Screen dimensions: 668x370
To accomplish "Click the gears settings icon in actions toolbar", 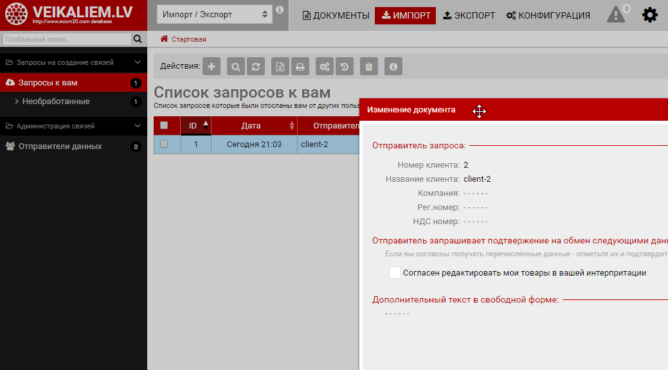I will (x=325, y=66).
